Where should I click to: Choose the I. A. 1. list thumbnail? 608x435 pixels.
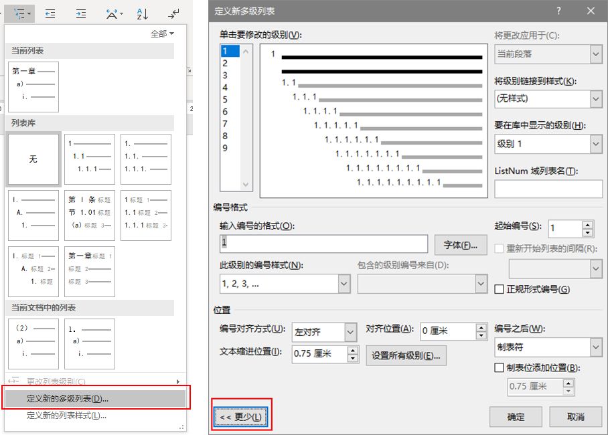33,215
